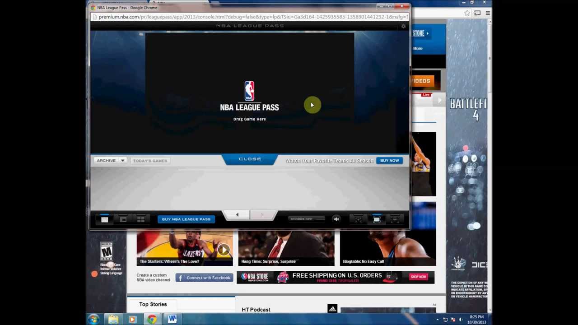Screen dimensions: 578x325
Task: Click Connect with Facebook button
Action: 204,278
